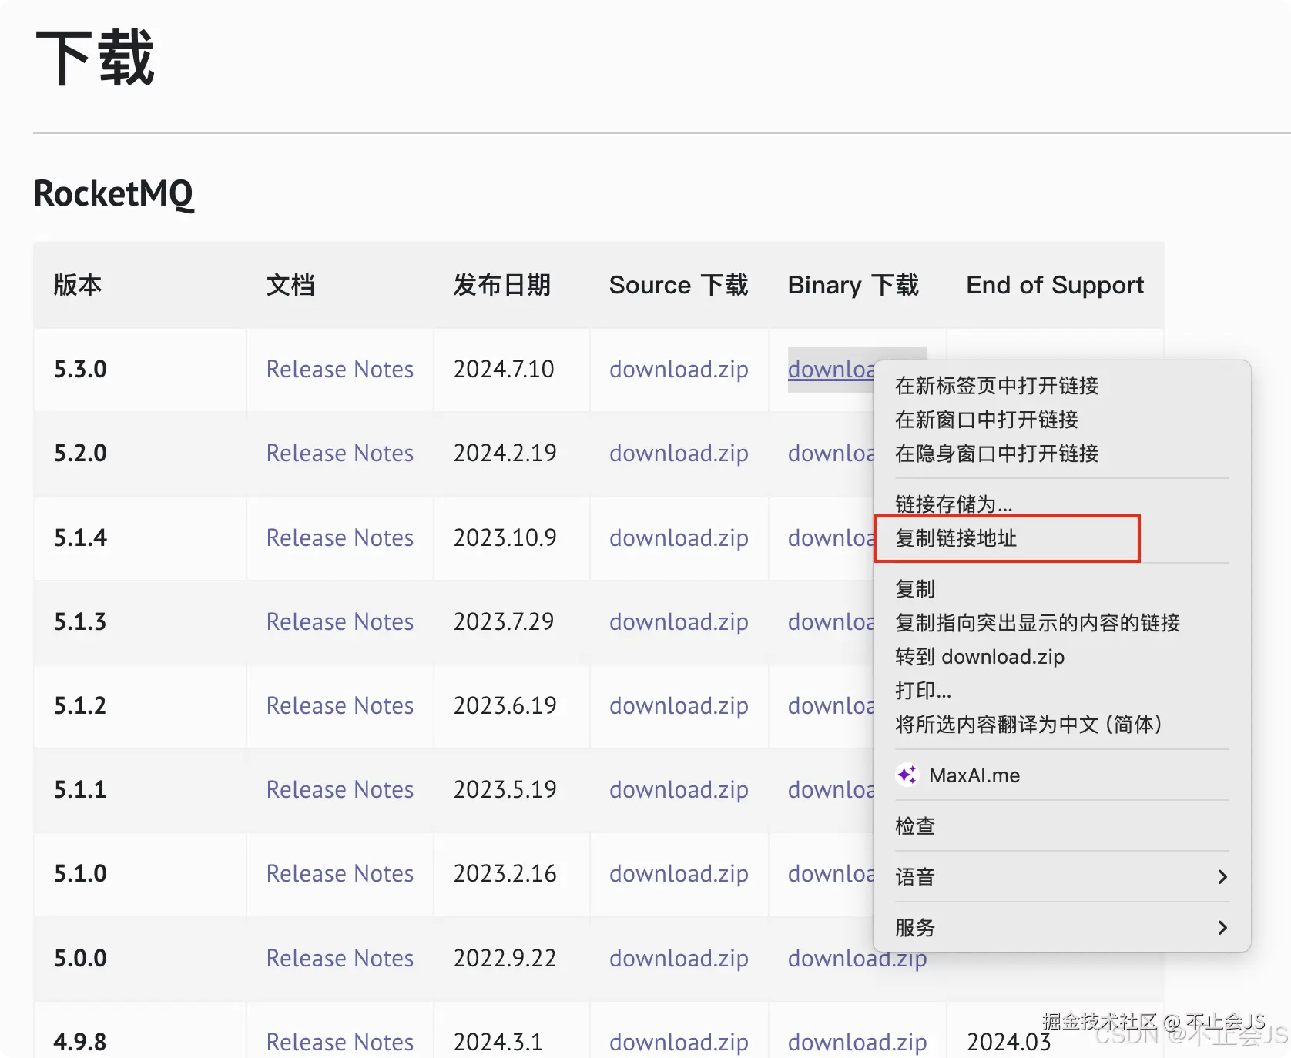1291x1058 pixels.
Task: Click the release date 2023.6.19
Action: 505,705
